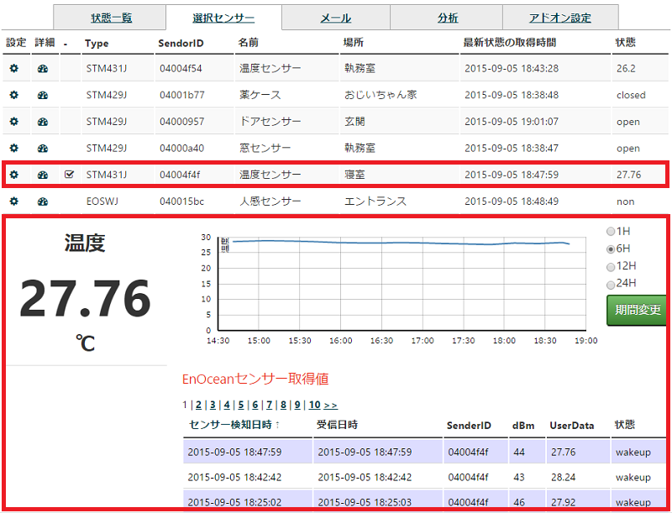This screenshot has height=513, width=672.
Task: Open detail dashboard icon for ドアセンサー row
Action: 43,122
